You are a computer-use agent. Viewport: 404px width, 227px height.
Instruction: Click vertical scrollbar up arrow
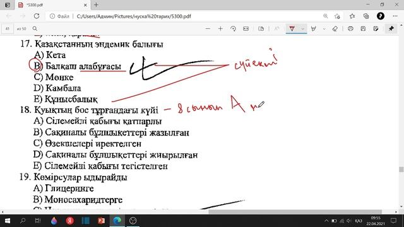[x=401, y=25]
